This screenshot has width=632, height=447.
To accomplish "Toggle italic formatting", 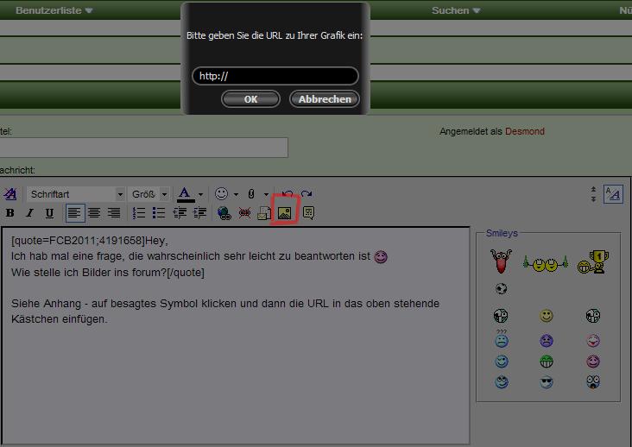I will [x=29, y=212].
